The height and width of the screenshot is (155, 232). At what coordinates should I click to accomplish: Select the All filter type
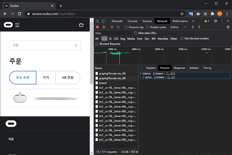(x=97, y=39)
